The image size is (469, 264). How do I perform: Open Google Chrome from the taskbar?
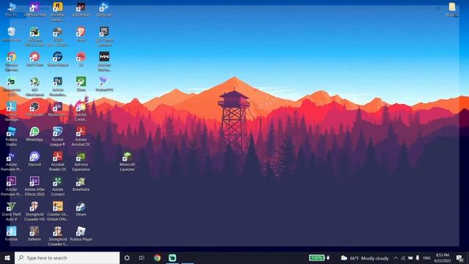[157, 257]
